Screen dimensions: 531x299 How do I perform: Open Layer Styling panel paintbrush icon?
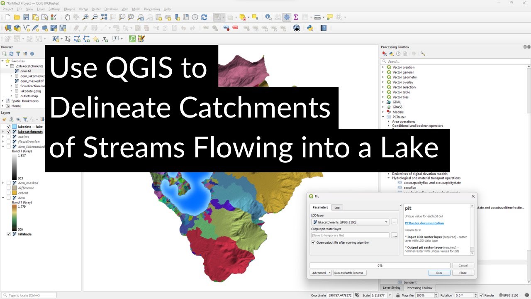[5, 119]
